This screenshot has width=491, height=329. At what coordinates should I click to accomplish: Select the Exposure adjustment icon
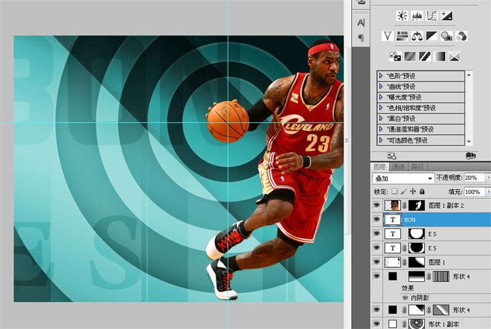[447, 16]
